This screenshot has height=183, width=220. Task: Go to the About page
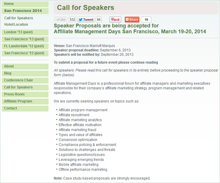(x=25, y=66)
